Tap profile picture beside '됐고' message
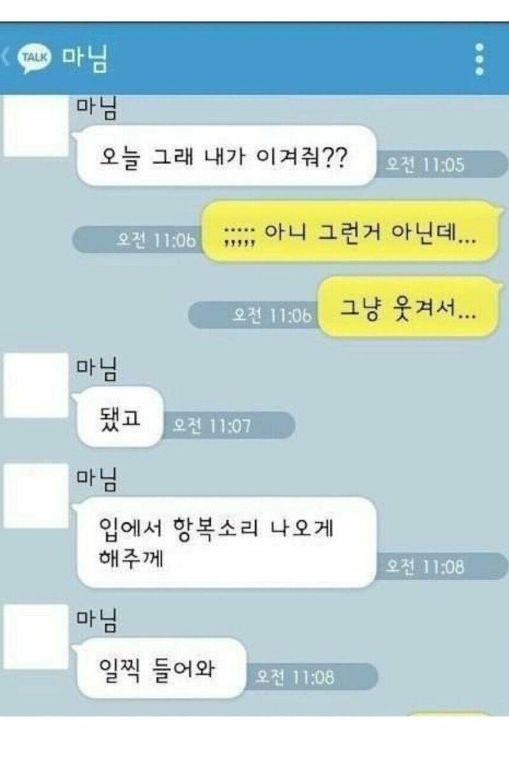This screenshot has width=509, height=757. click(36, 385)
